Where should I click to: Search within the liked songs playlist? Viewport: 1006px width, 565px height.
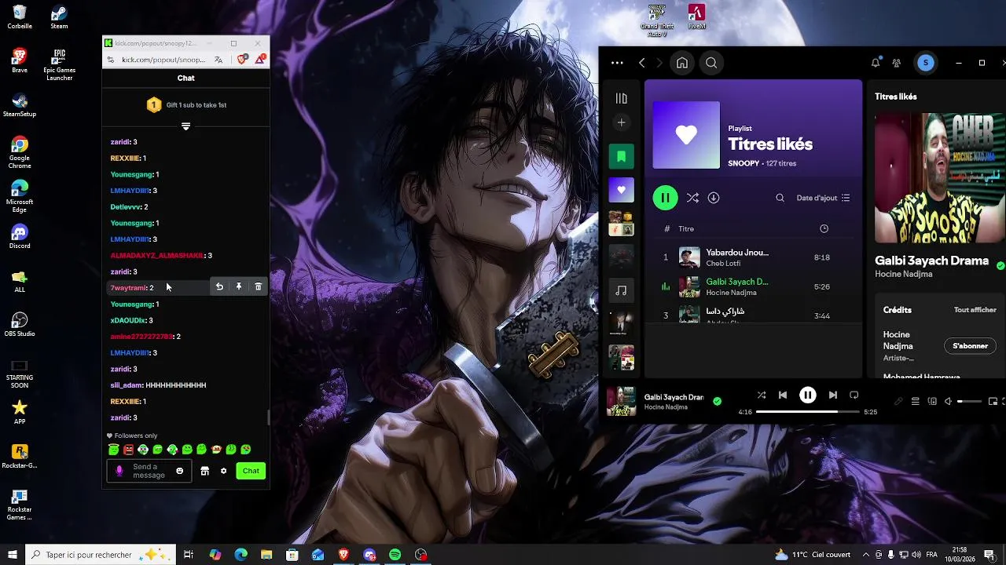pyautogui.click(x=780, y=198)
